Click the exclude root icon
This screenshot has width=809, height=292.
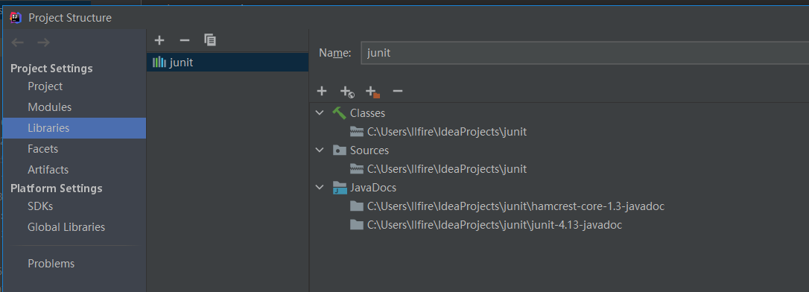tap(372, 92)
